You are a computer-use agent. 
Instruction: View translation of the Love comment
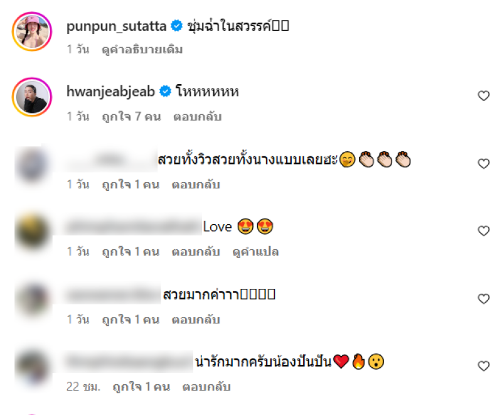(x=255, y=252)
